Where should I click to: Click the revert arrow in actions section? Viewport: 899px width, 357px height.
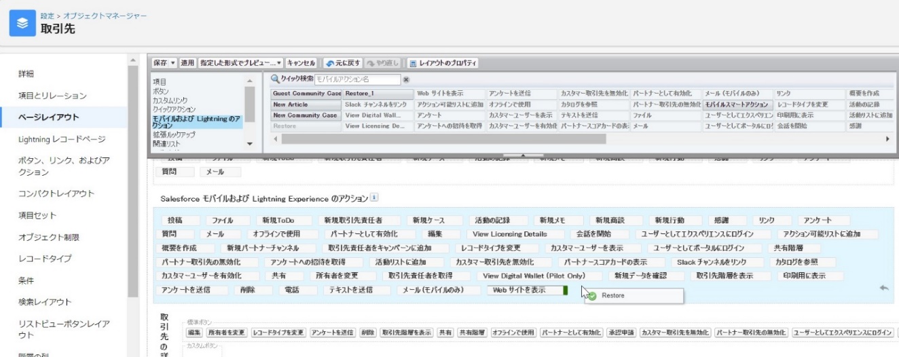coord(883,288)
